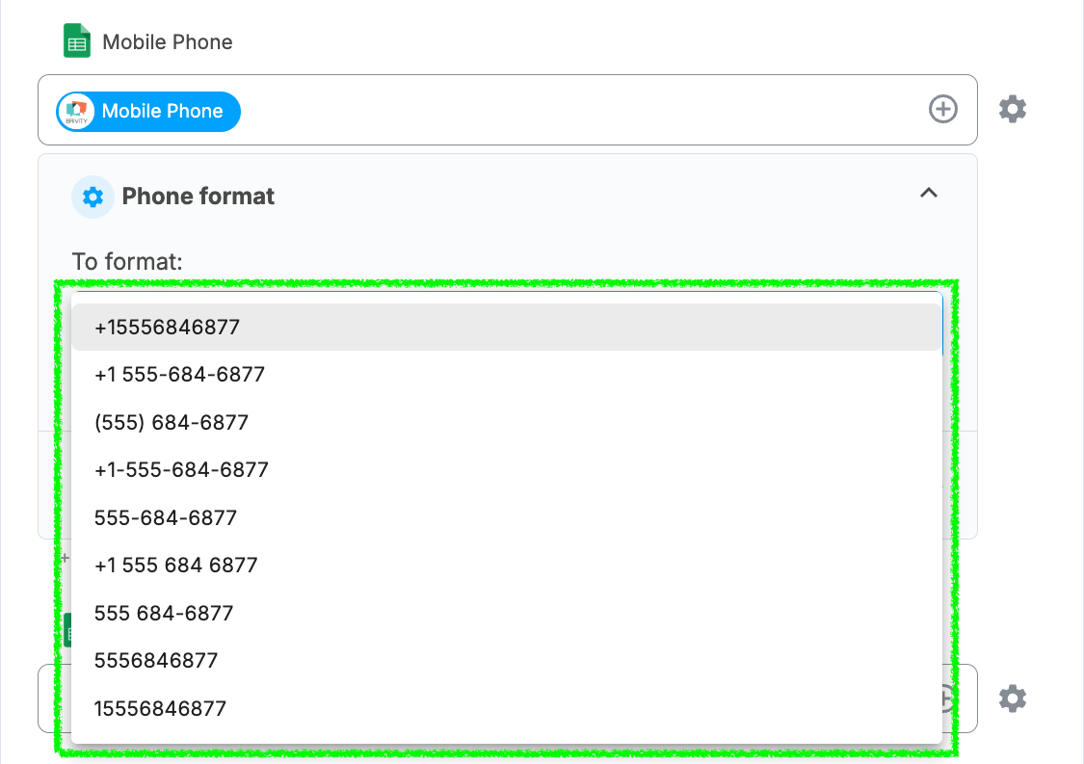Select 15556846877 format without plus sign
The image size is (1084, 764).
coord(160,709)
